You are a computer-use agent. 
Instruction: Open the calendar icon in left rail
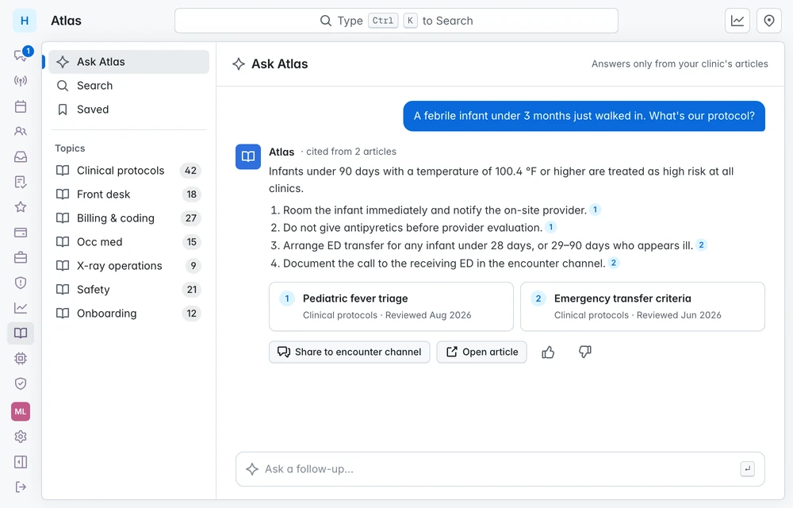(x=21, y=106)
